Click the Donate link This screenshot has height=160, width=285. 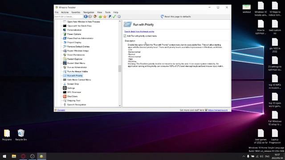(61, 110)
